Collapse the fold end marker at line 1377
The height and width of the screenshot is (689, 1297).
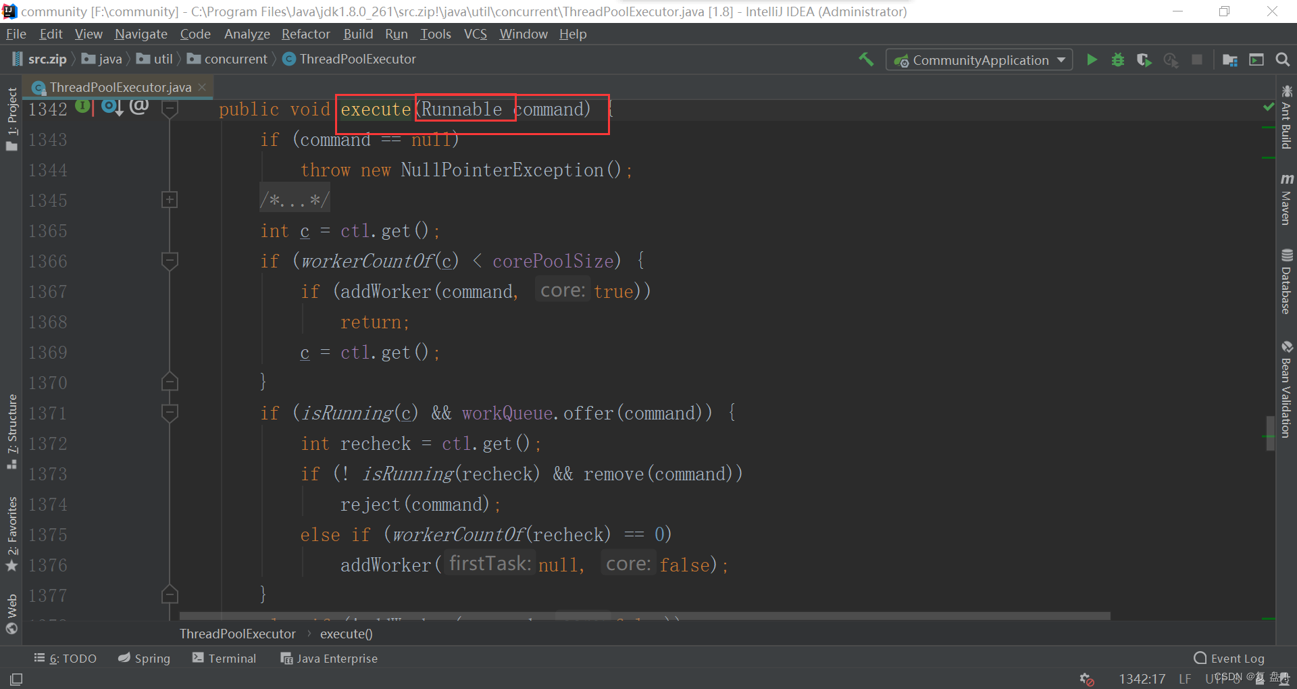170,594
